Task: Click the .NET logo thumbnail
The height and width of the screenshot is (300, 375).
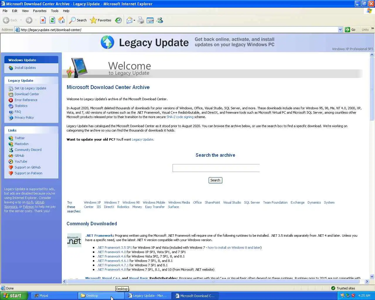Action: pos(74,240)
